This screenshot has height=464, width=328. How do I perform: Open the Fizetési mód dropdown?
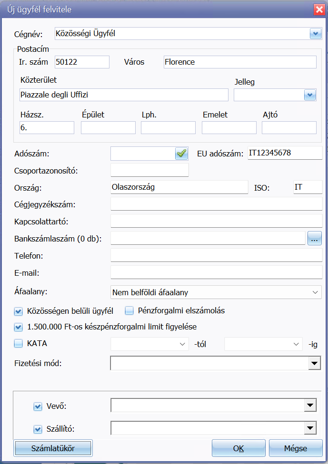[315, 364]
